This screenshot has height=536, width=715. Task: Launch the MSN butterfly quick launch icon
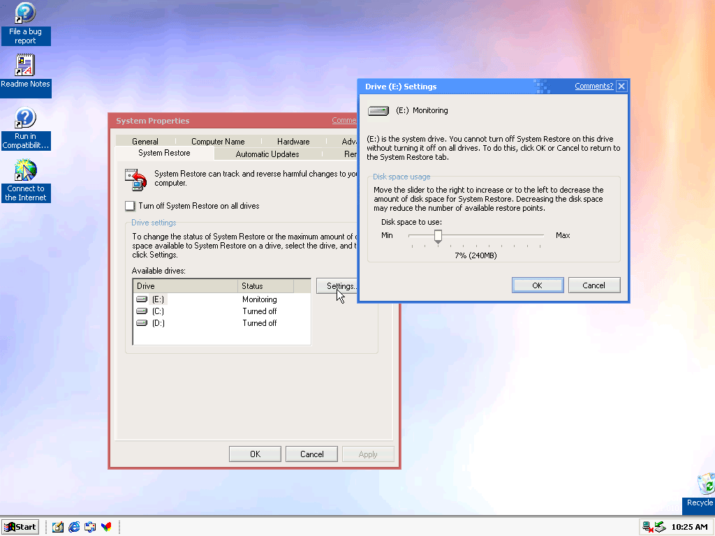coord(106,527)
